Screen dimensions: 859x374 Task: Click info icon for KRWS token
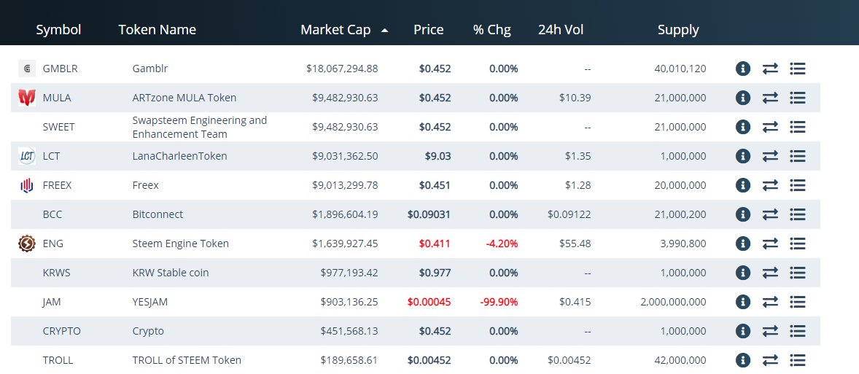coord(742,273)
